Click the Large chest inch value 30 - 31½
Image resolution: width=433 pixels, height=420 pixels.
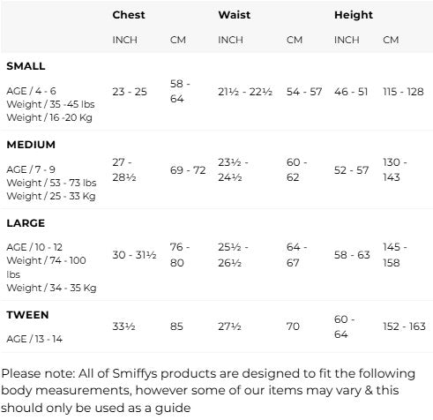tap(134, 255)
